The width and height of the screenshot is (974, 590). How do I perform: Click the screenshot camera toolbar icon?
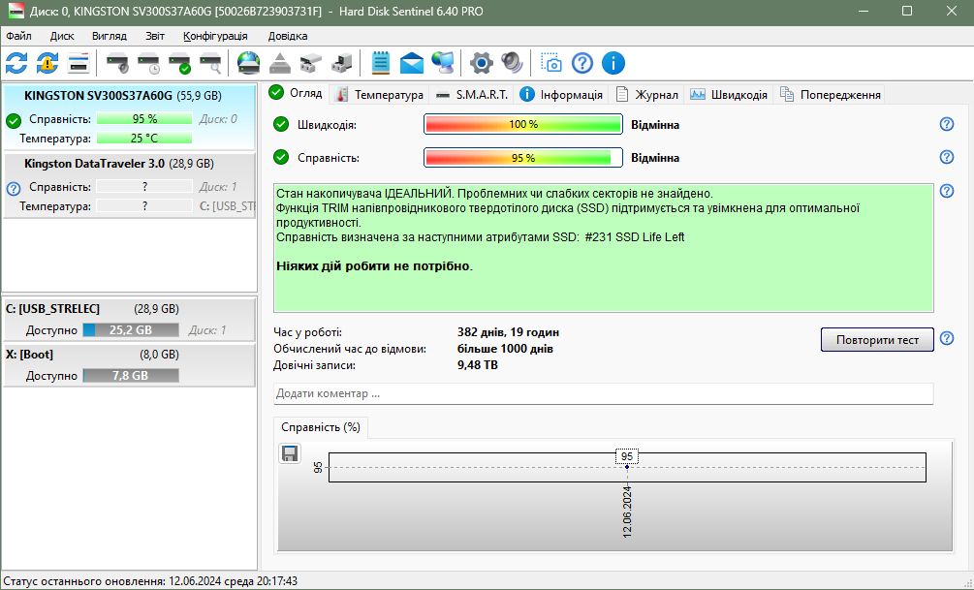[x=550, y=63]
